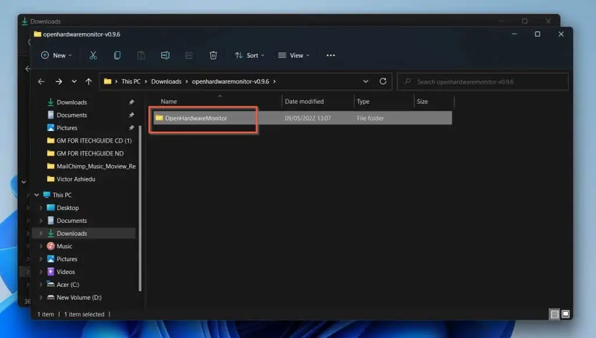Image resolution: width=596 pixels, height=338 pixels.
Task: Expand the Acer (C:) drive tree
Action: 40,284
